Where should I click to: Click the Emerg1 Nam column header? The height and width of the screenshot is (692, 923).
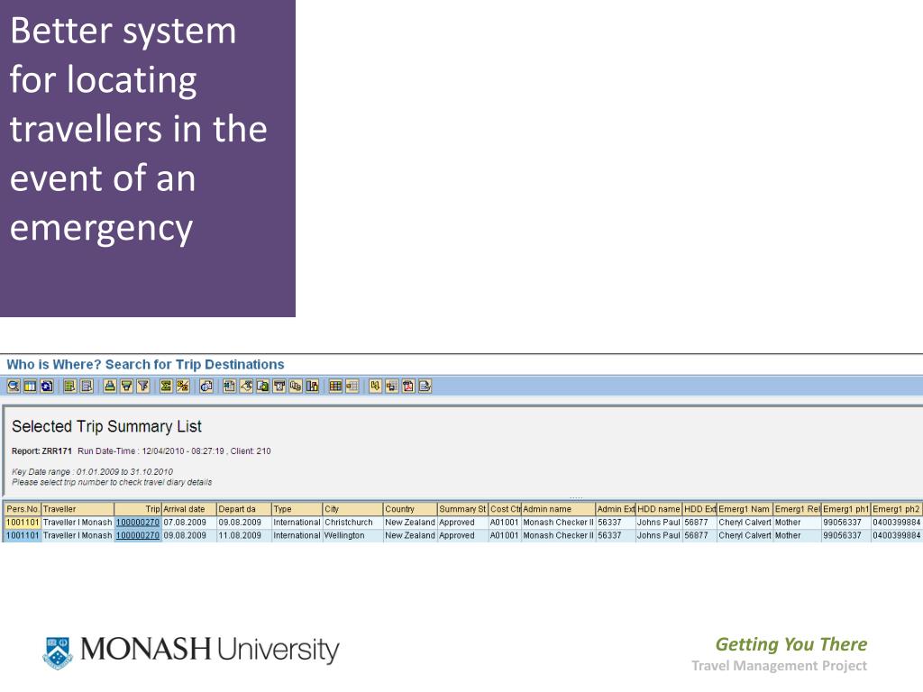pyautogui.click(x=745, y=509)
